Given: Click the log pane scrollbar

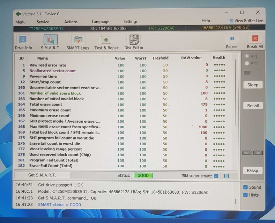Looking at the screenshot, I should tap(235, 201).
